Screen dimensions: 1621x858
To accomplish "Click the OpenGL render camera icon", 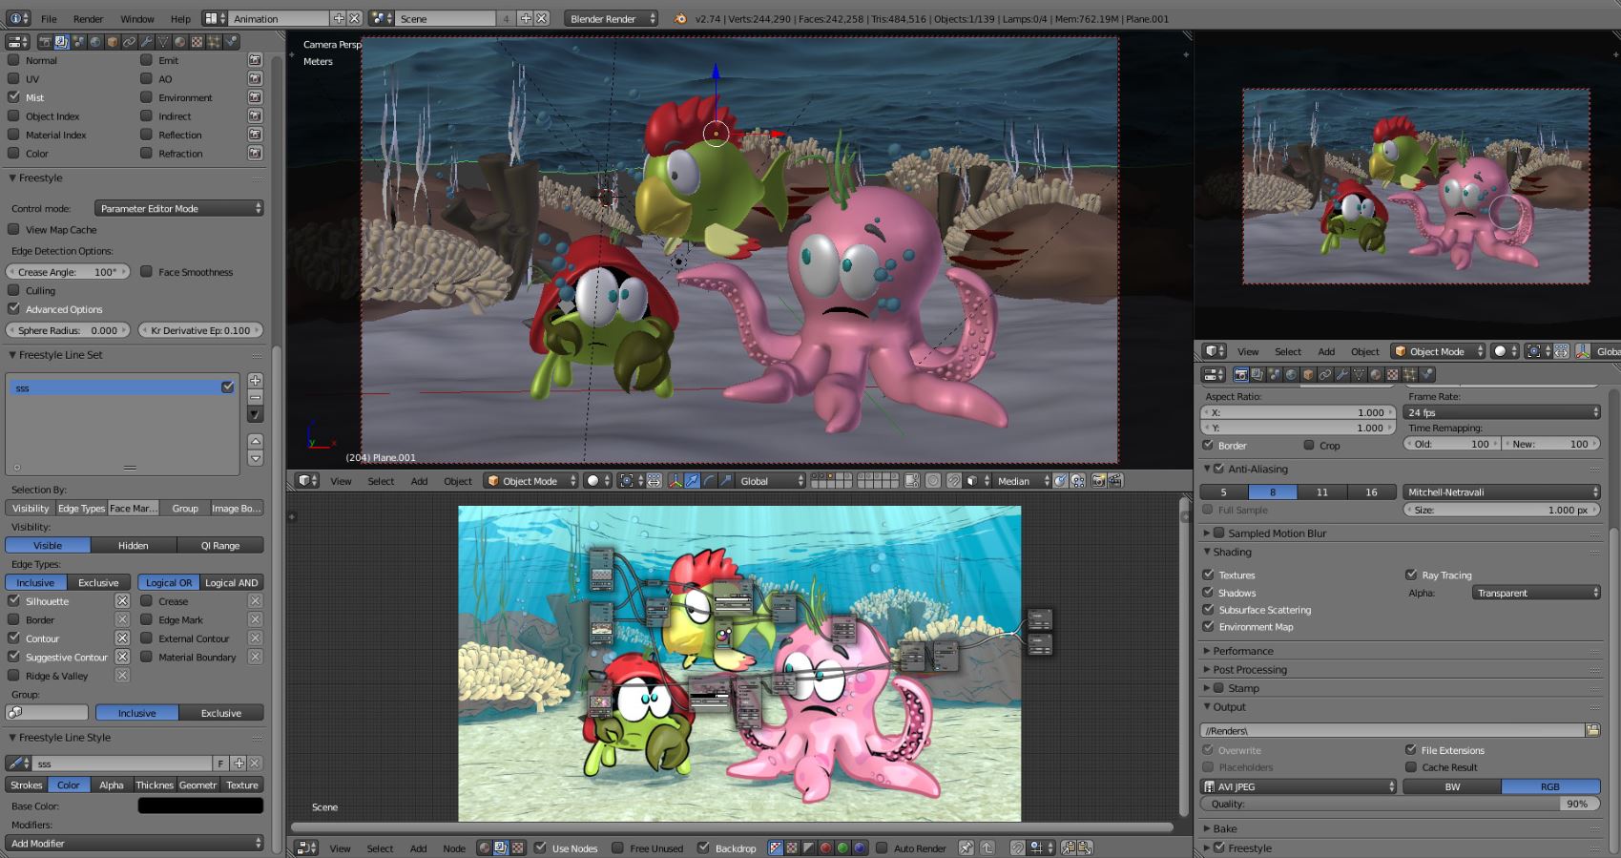I will point(1098,481).
